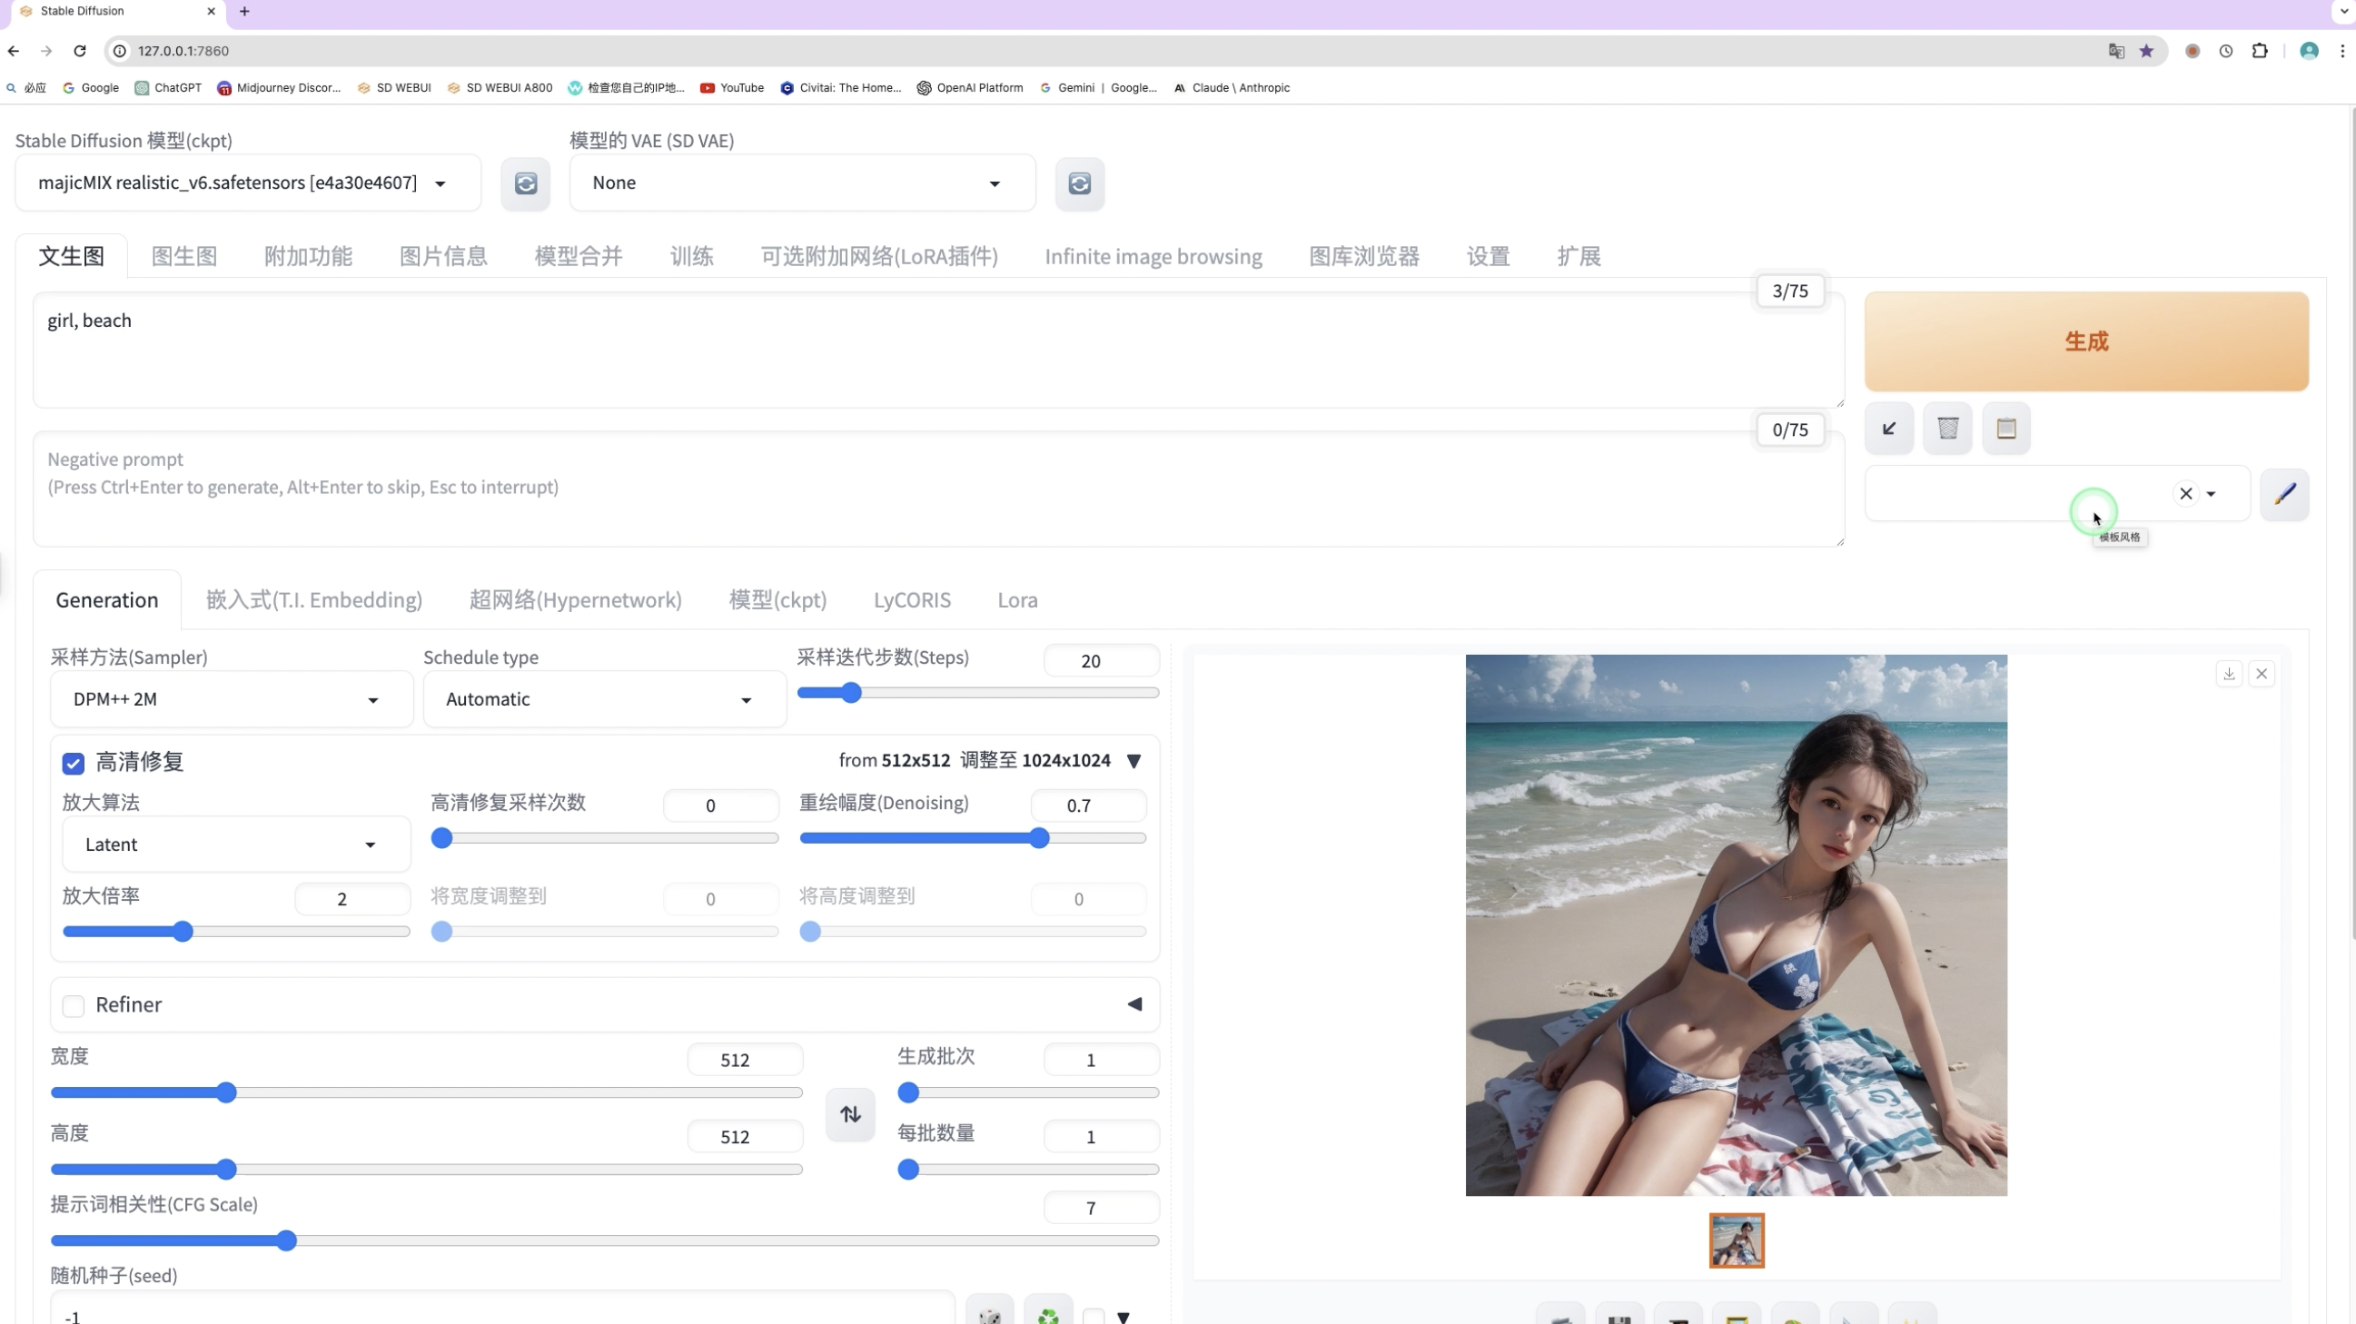Download the generated image from gallery

[x=2229, y=674]
